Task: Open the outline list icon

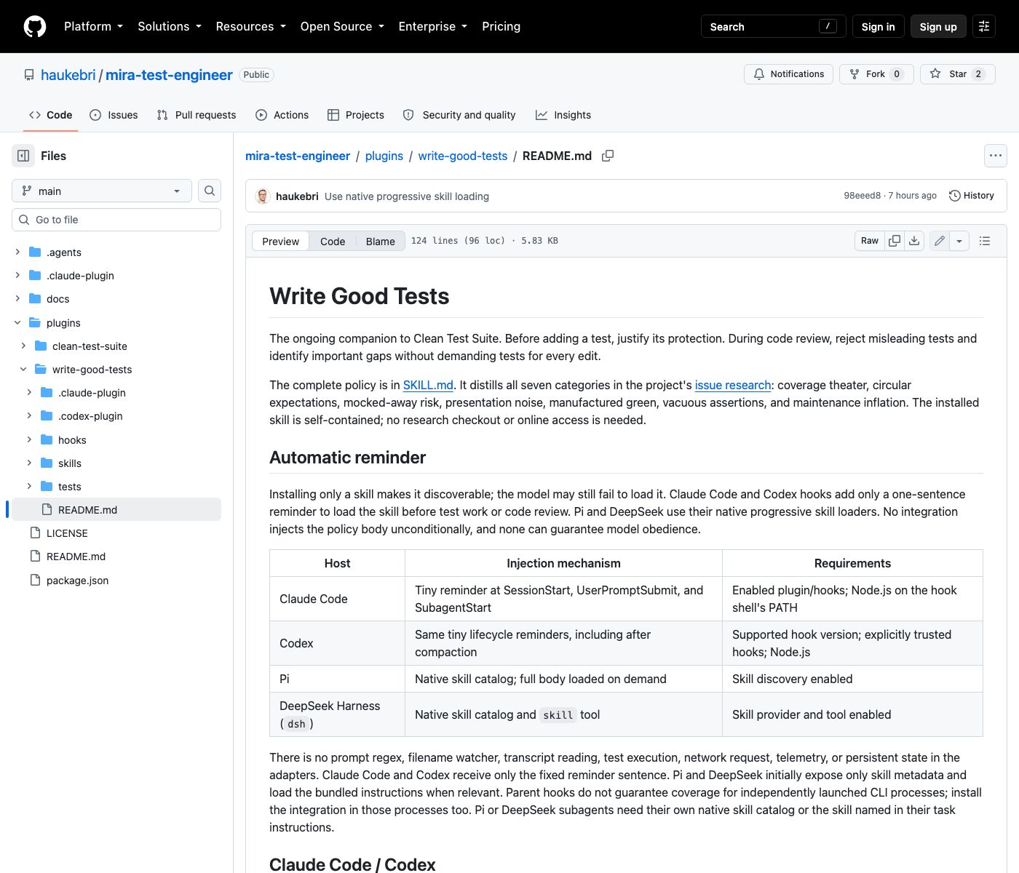Action: [x=985, y=241]
